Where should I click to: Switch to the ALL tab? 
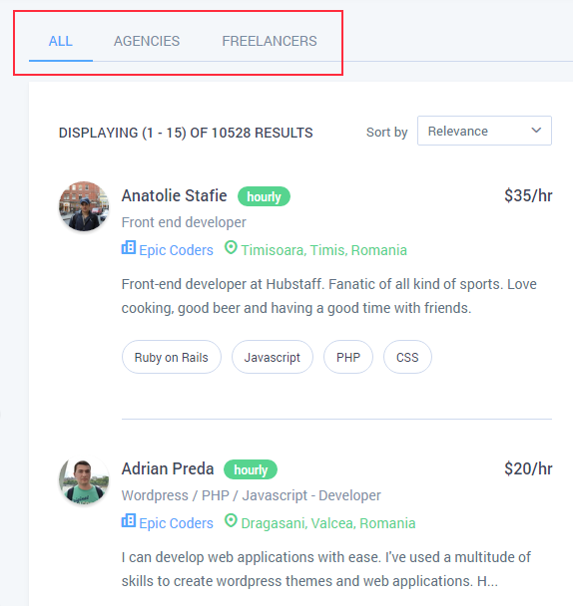[x=61, y=41]
